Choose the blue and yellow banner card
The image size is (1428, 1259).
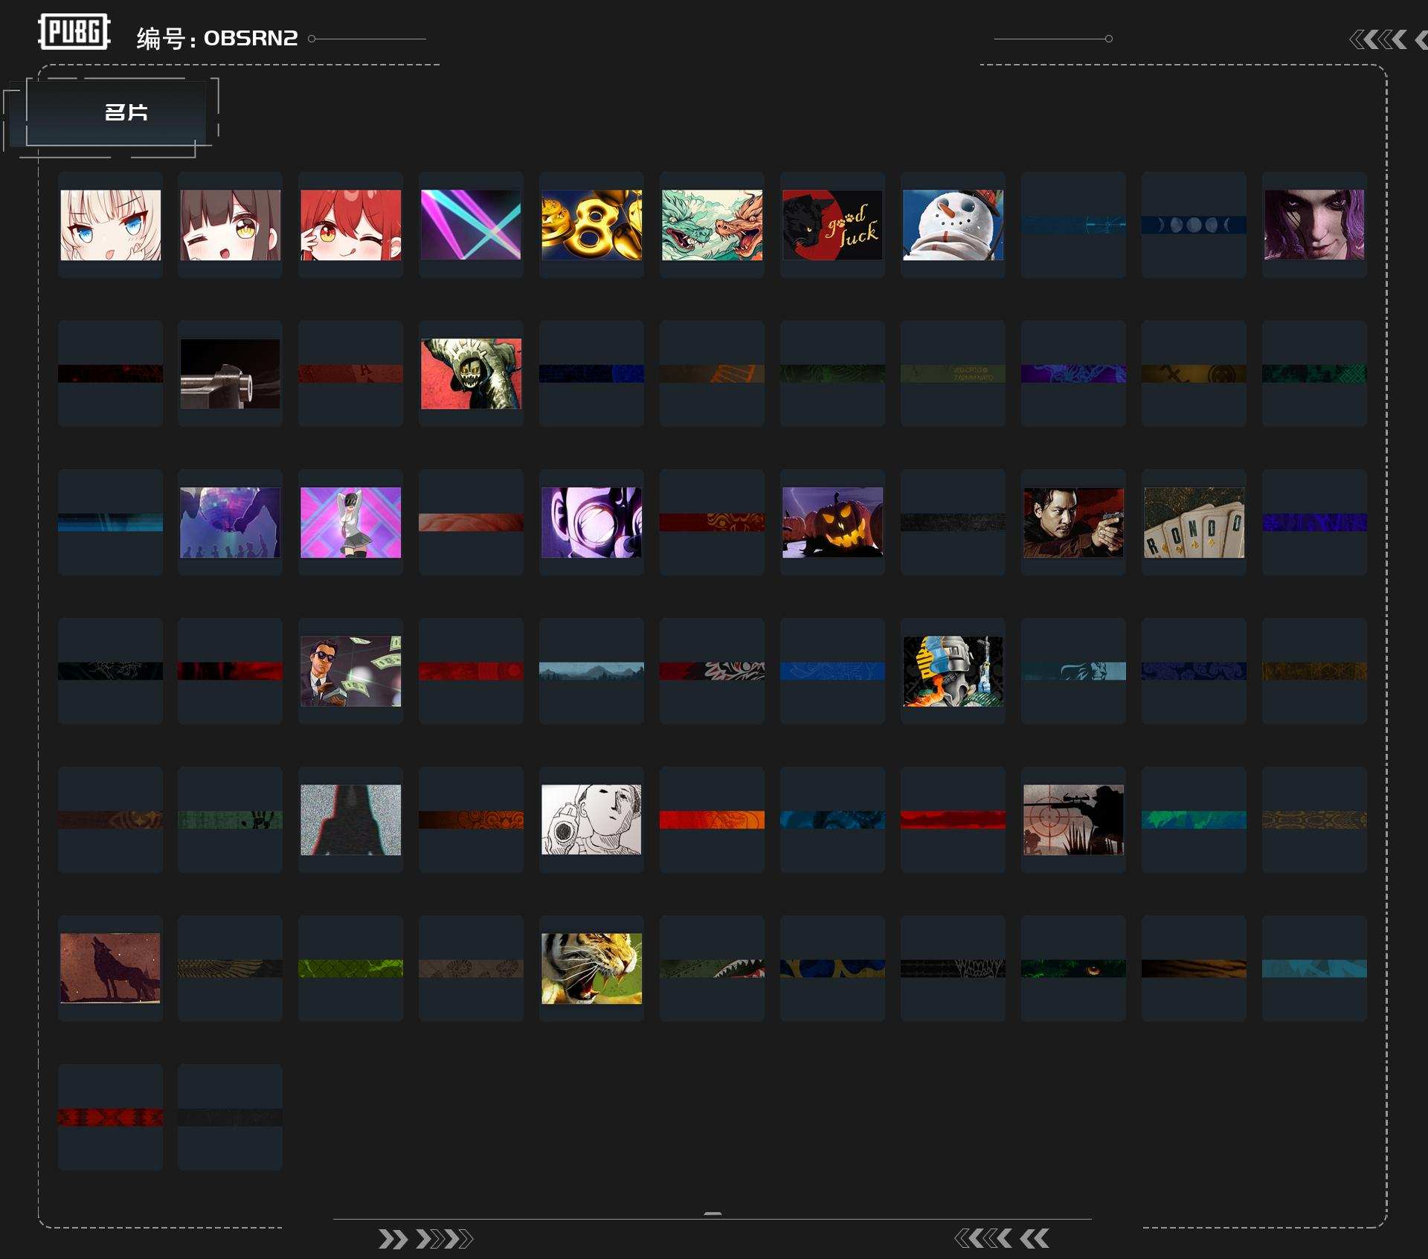pos(833,968)
